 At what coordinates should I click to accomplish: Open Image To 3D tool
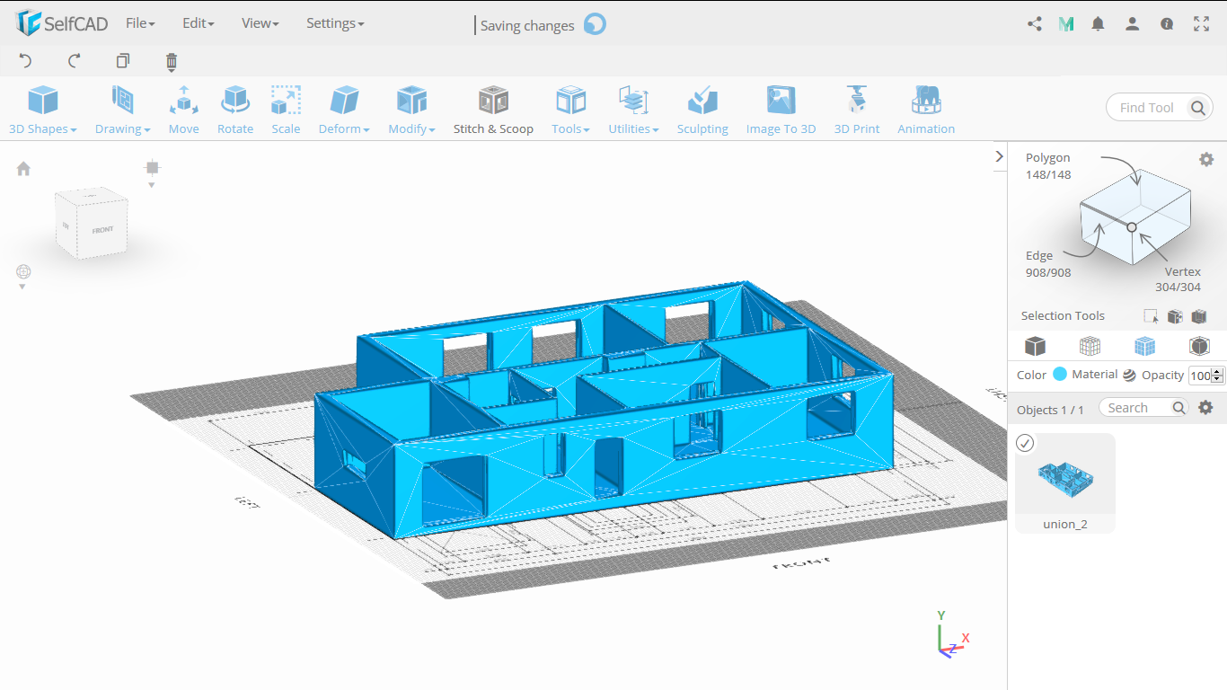pyautogui.click(x=781, y=110)
